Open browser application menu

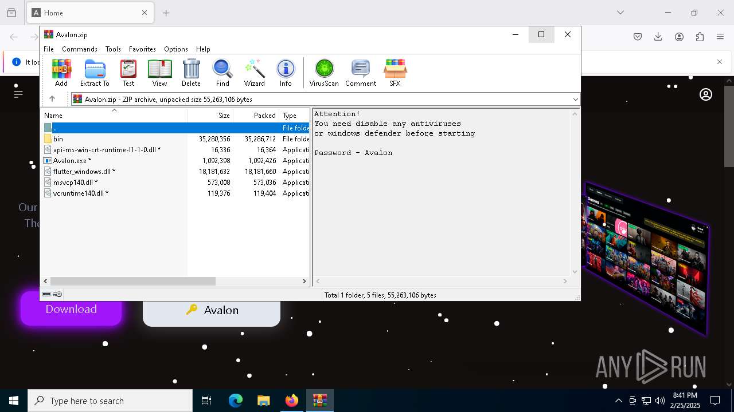(720, 37)
